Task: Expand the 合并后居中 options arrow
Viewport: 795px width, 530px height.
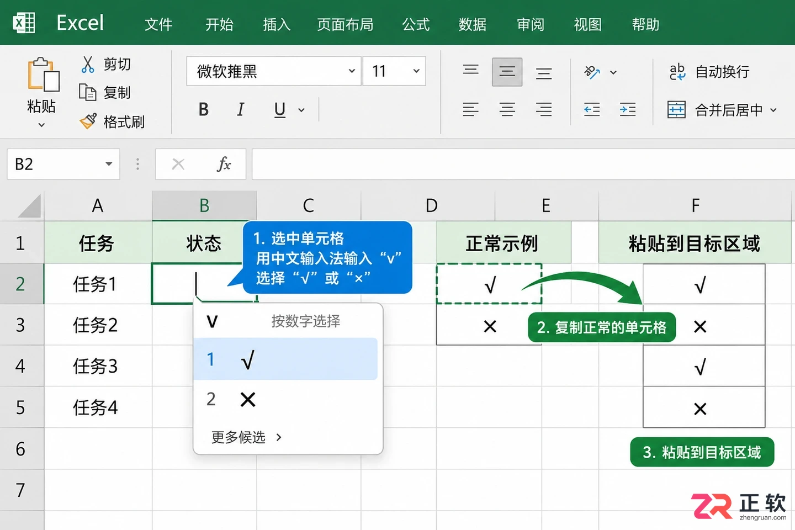Action: (x=773, y=110)
